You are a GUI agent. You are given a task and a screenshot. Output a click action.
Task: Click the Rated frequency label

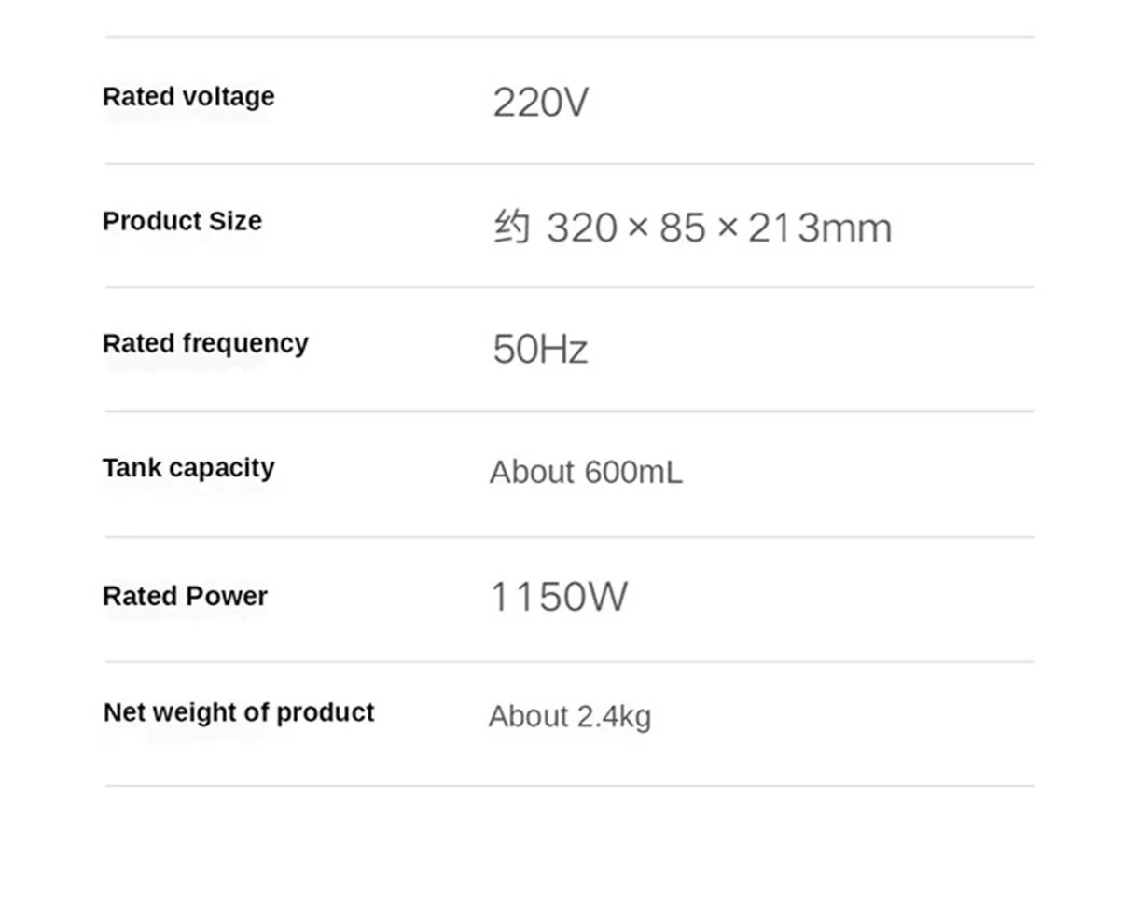(x=205, y=343)
